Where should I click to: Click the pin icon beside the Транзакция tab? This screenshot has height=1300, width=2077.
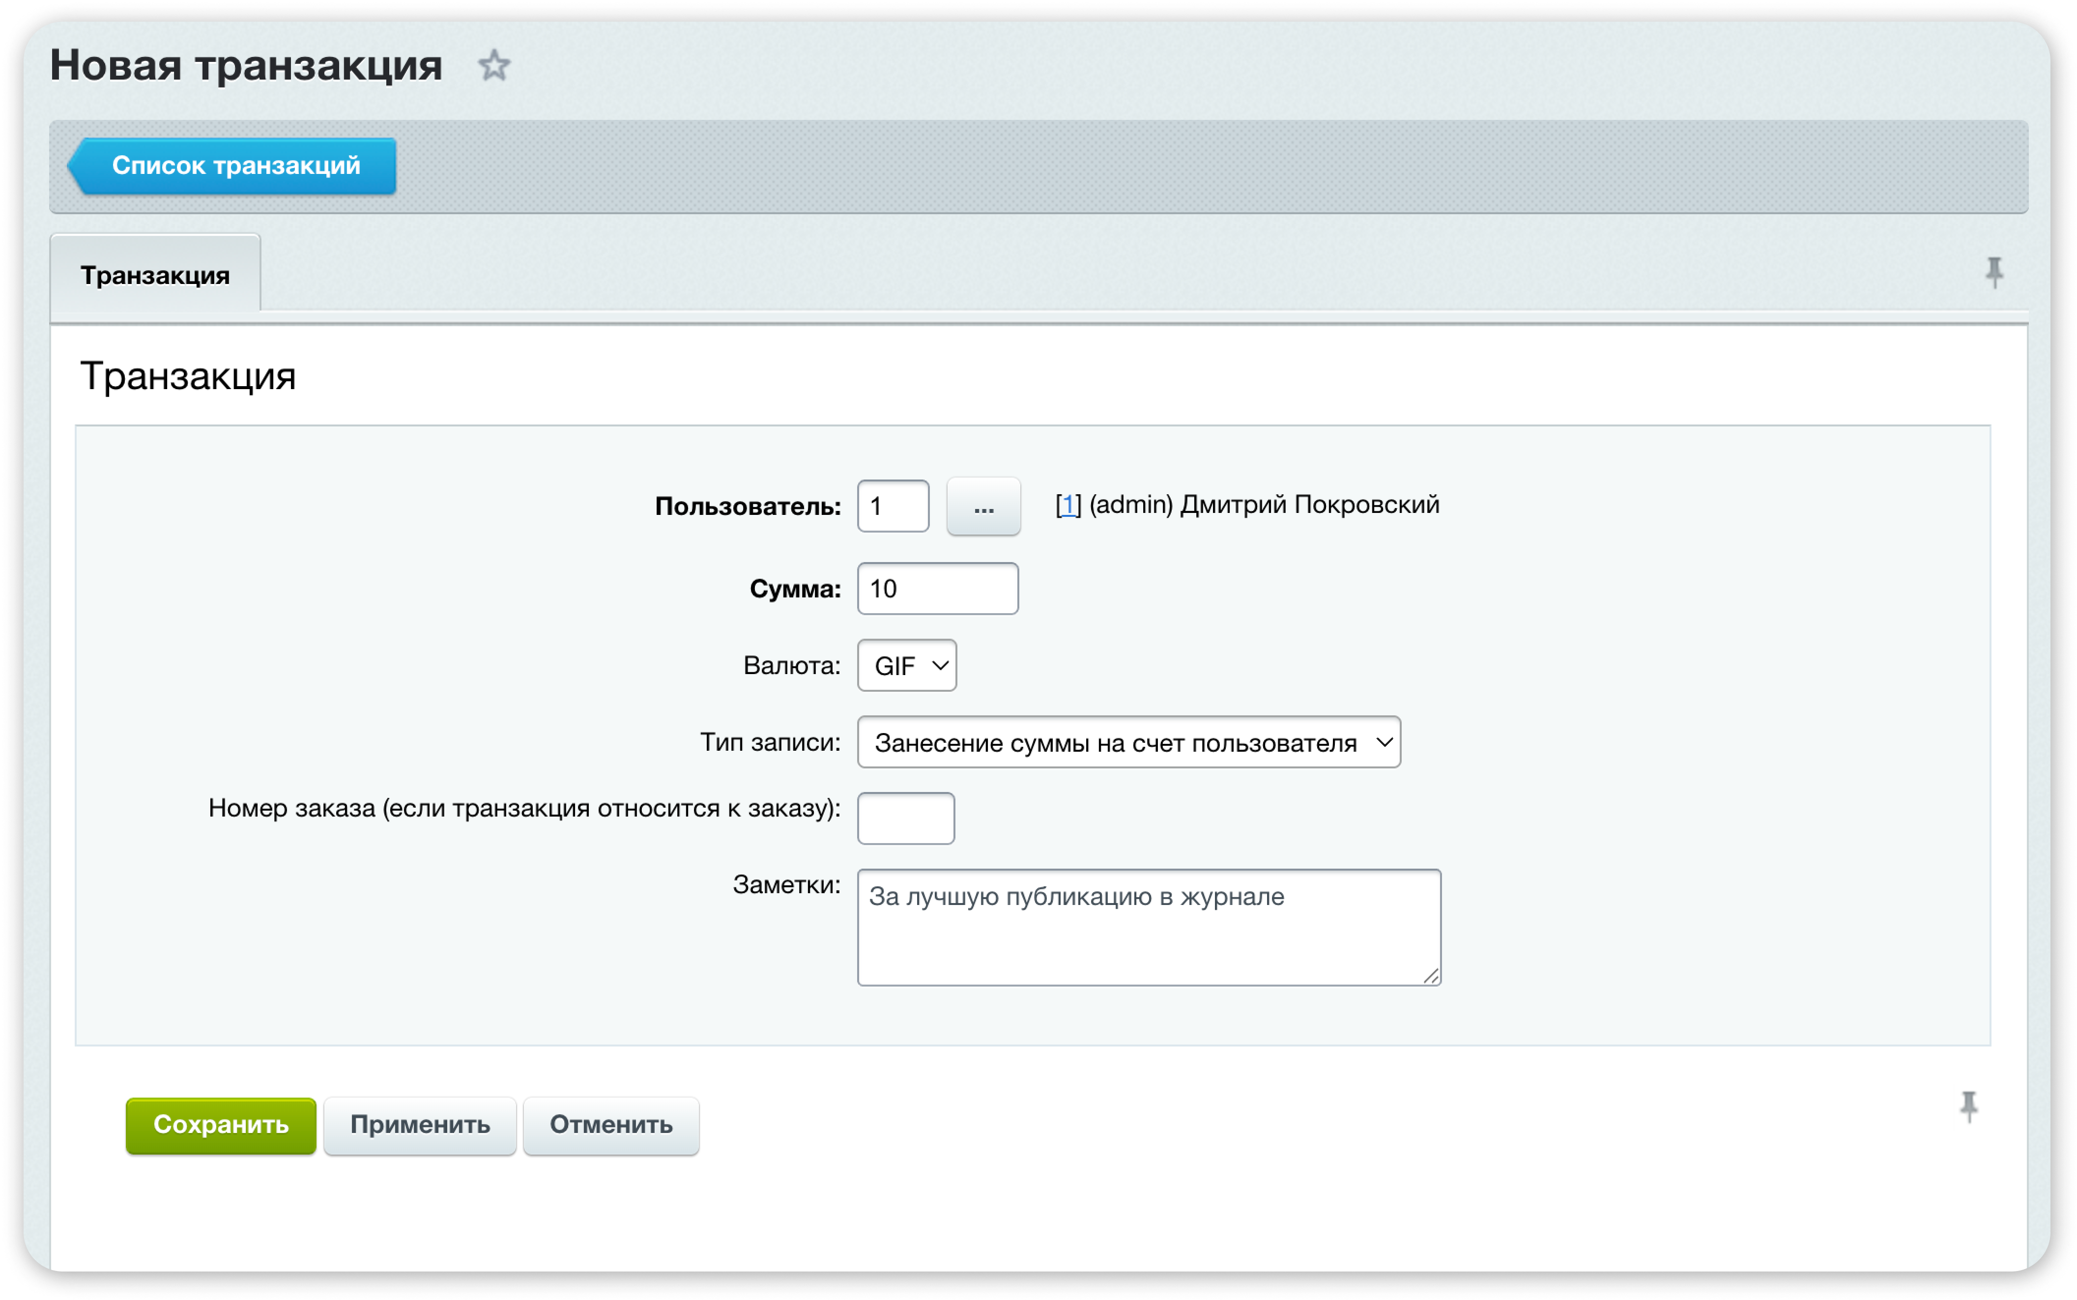1994,273
